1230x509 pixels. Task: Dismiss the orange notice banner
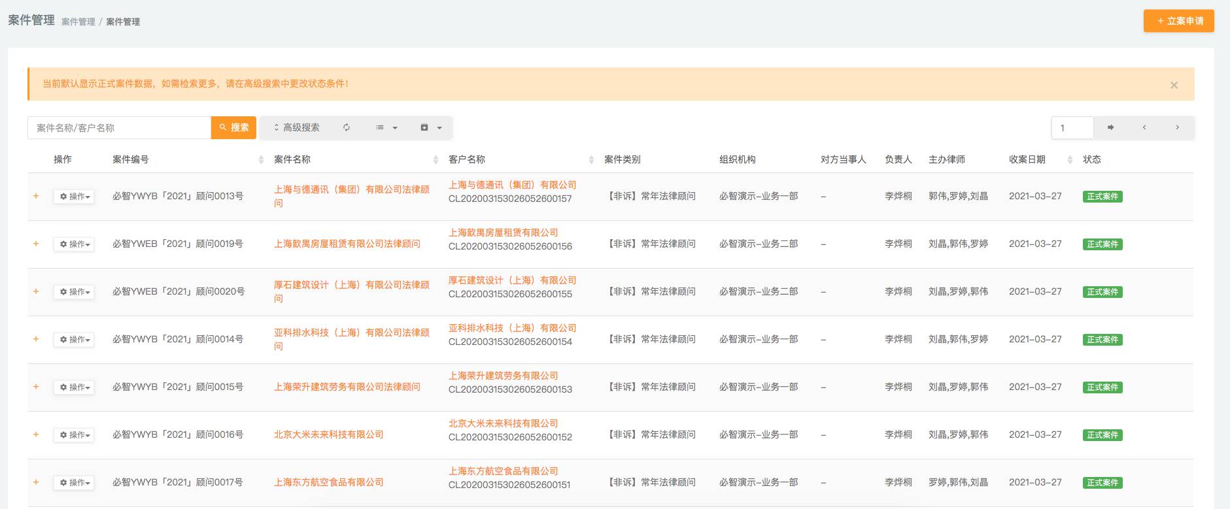click(x=1174, y=85)
